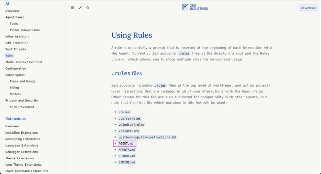The image size is (321, 174).
Task: Select the .windsurfrules list item
Action: coord(131,125)
